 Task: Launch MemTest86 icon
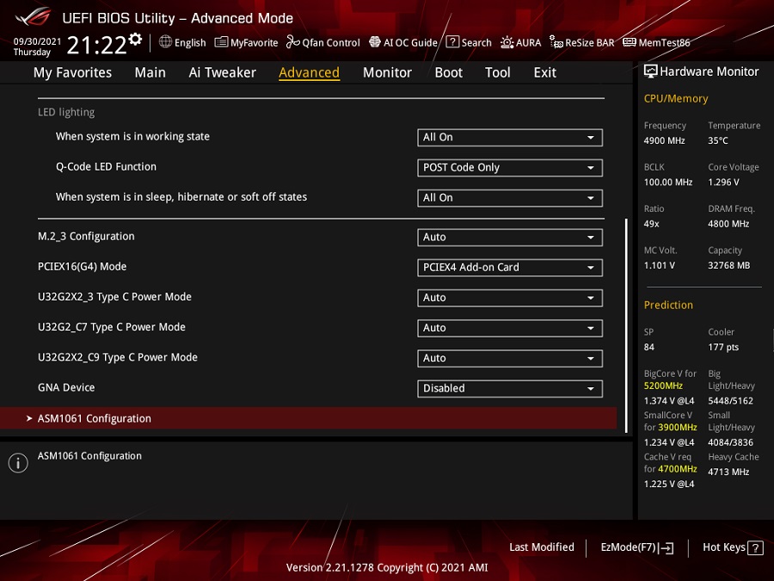[630, 42]
